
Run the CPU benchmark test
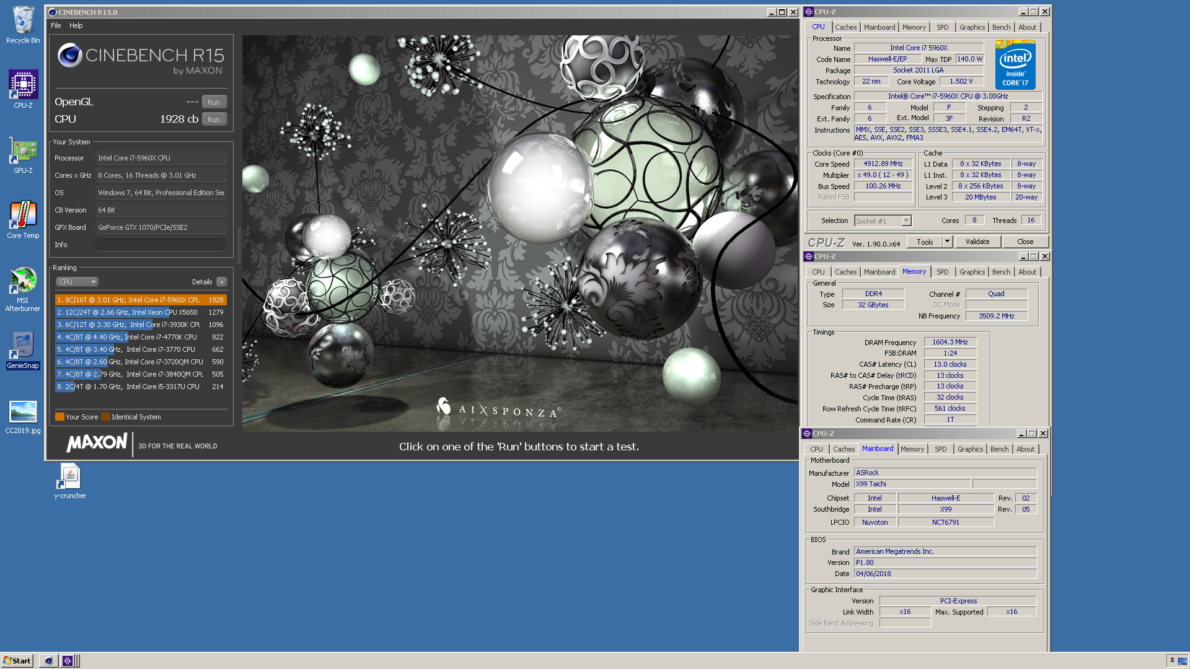(x=214, y=120)
